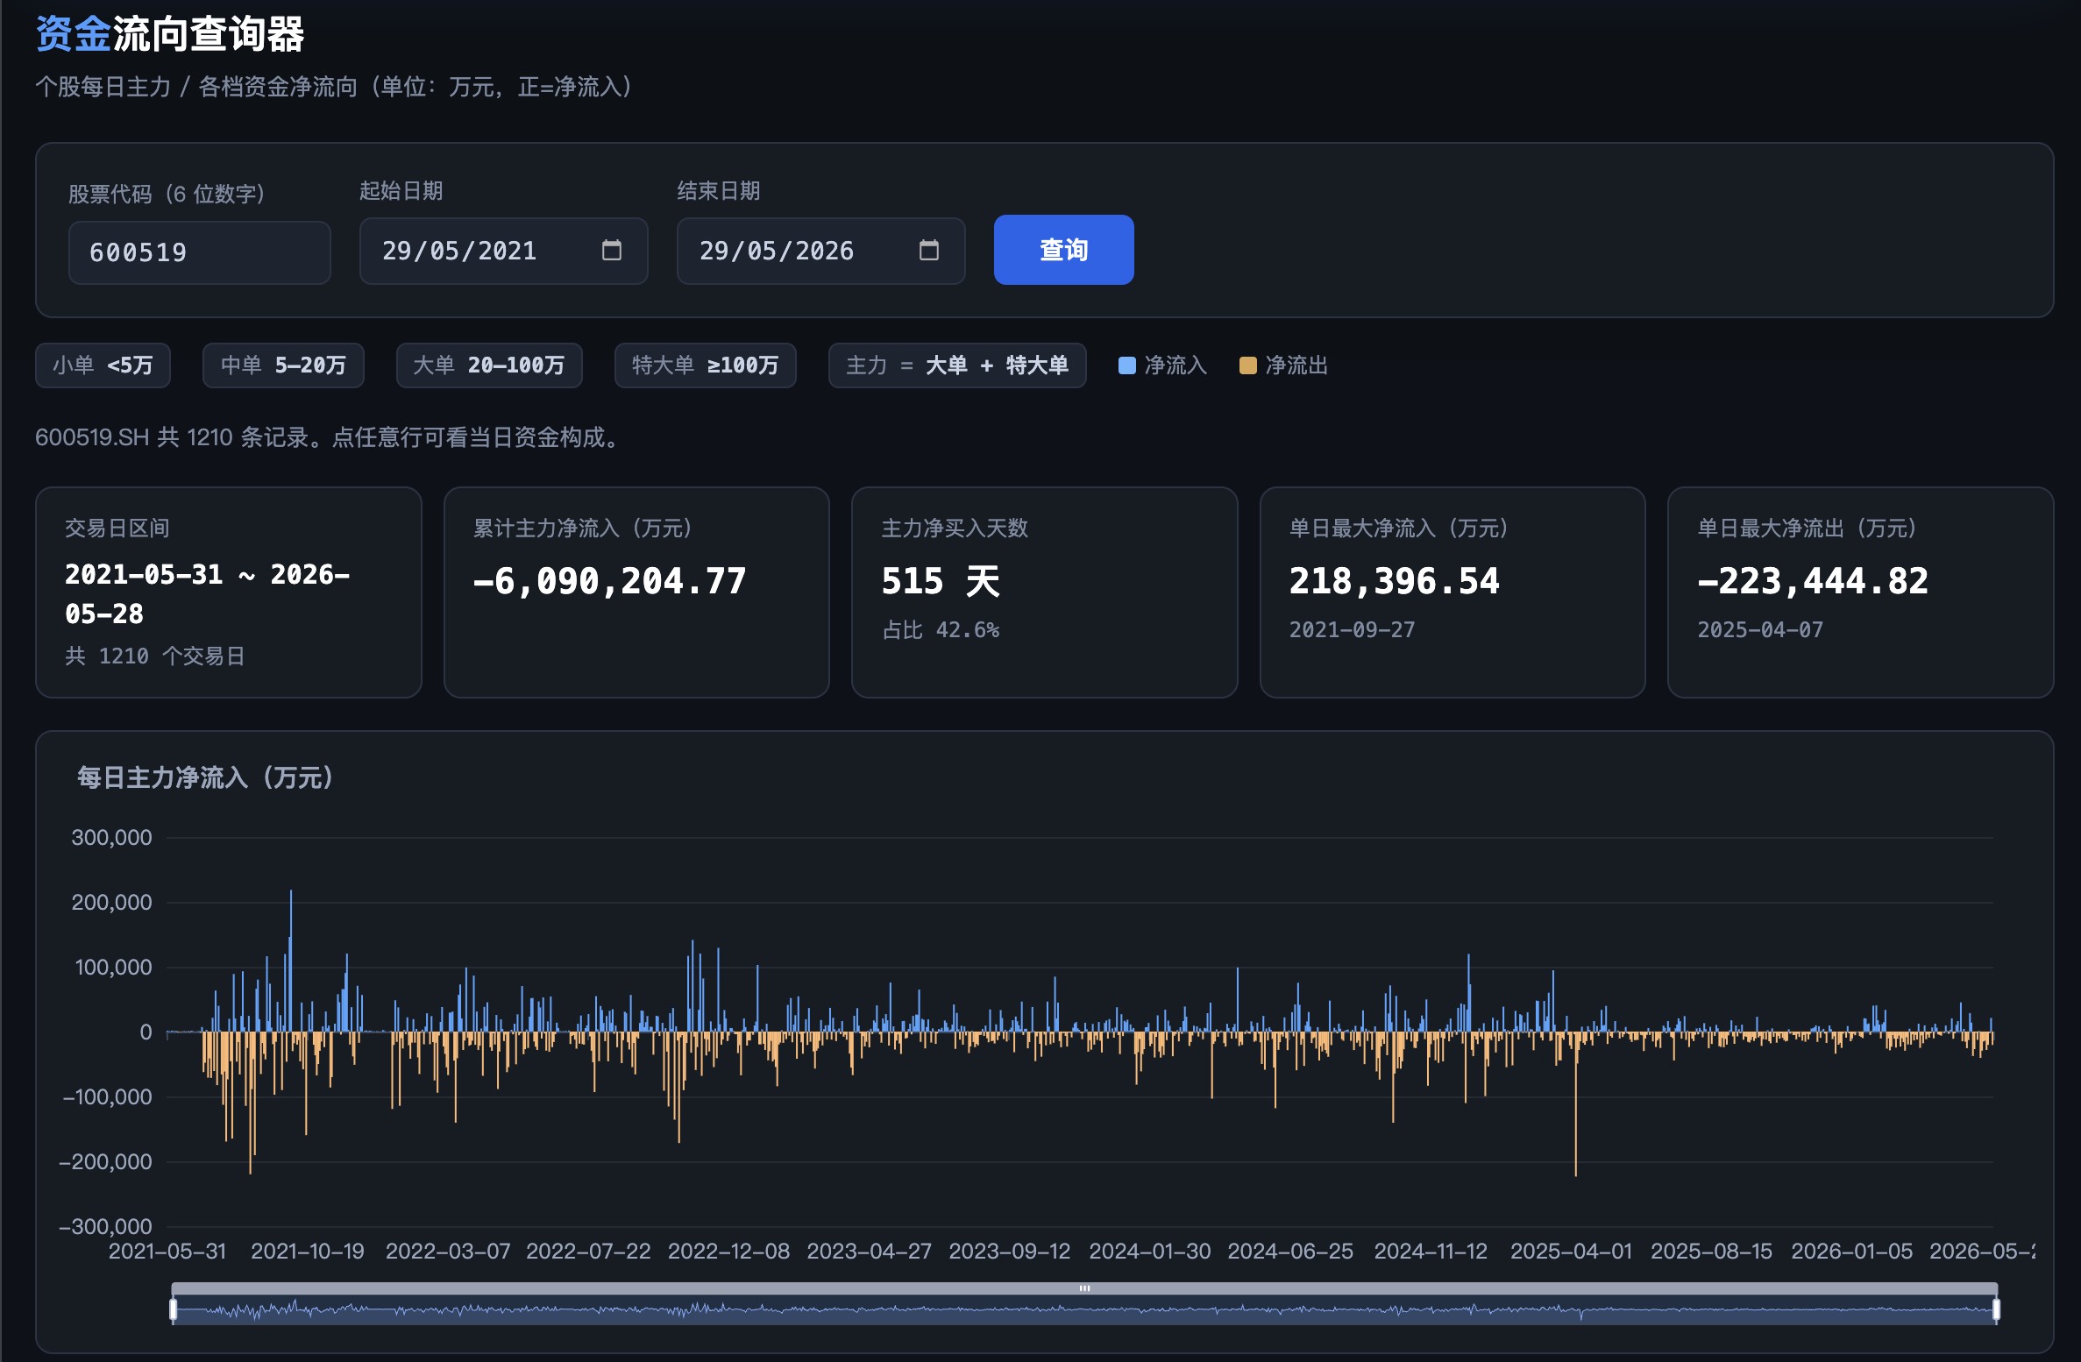Viewport: 2081px width, 1362px height.
Task: Click the blue 净流入 legend swatch
Action: click(x=1127, y=365)
